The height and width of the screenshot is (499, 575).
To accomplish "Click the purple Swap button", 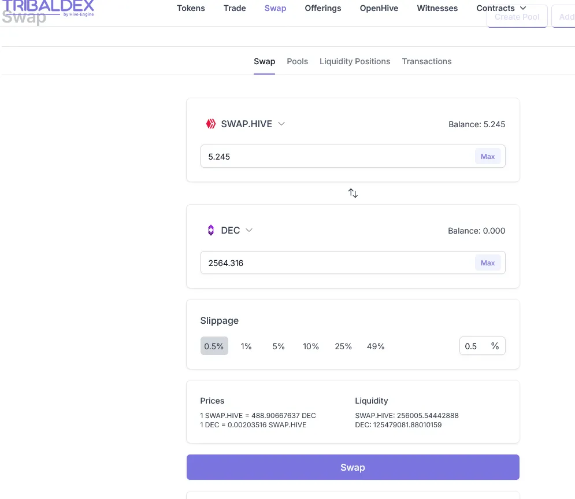I will (x=353, y=467).
